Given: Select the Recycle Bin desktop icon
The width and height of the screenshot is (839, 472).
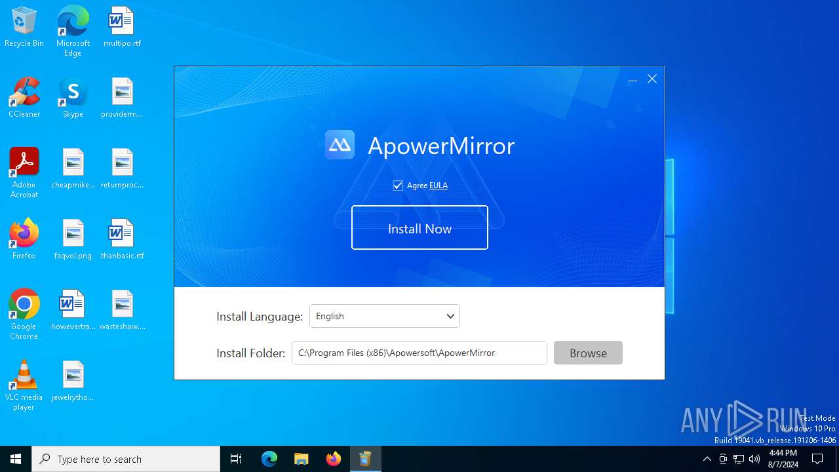Looking at the screenshot, I should click(x=24, y=28).
